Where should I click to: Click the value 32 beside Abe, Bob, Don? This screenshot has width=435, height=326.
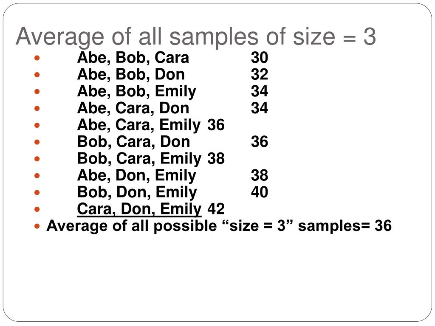pyautogui.click(x=260, y=74)
